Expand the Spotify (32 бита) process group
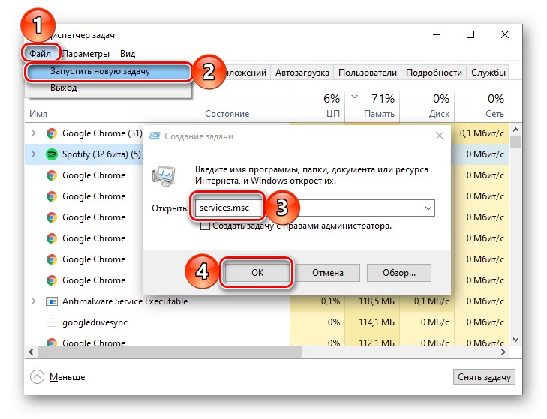This screenshot has width=547, height=419. (x=33, y=154)
